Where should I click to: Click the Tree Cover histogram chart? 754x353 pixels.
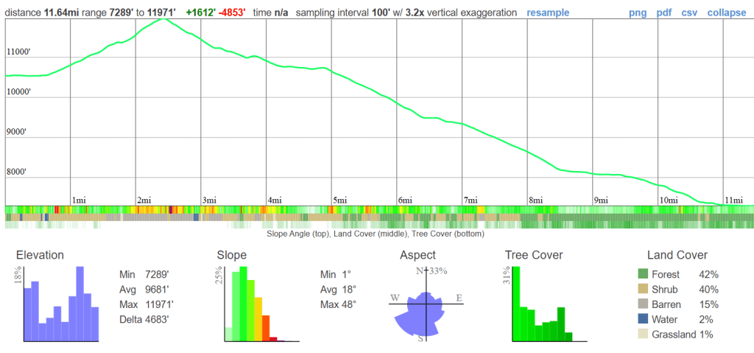click(x=542, y=305)
